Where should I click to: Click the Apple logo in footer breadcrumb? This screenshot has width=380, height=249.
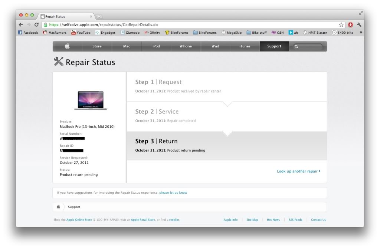[x=58, y=207]
